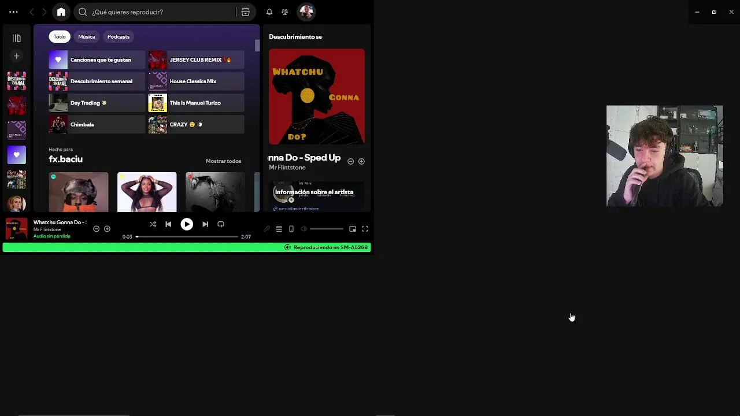The height and width of the screenshot is (416, 740).
Task: Open connect to a device icon
Action: coord(291,229)
